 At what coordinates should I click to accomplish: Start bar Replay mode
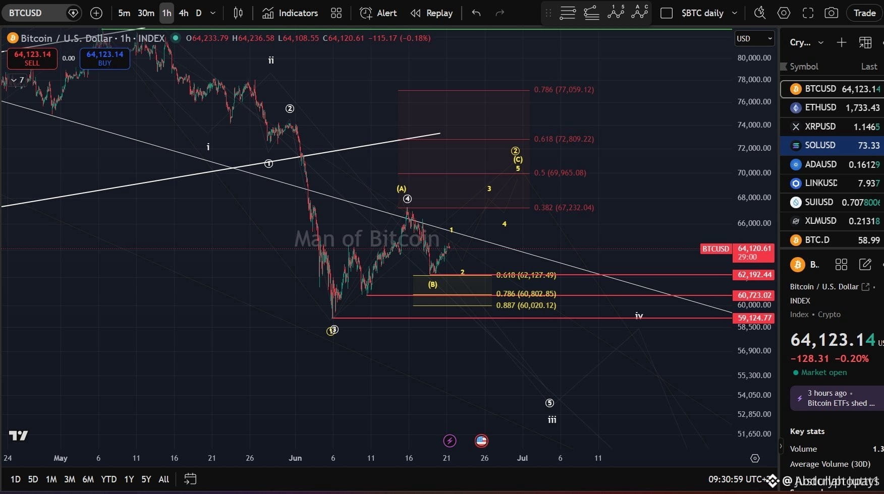coord(431,13)
